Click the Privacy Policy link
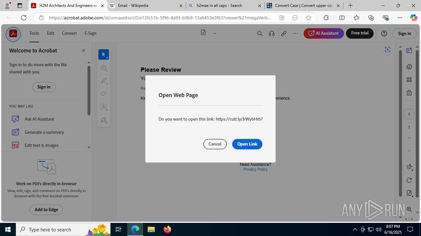Image resolution: width=421 pixels, height=236 pixels. point(256,169)
